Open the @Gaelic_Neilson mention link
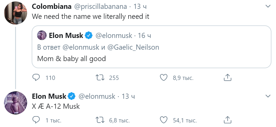This screenshot has width=276, height=127. pos(133,47)
